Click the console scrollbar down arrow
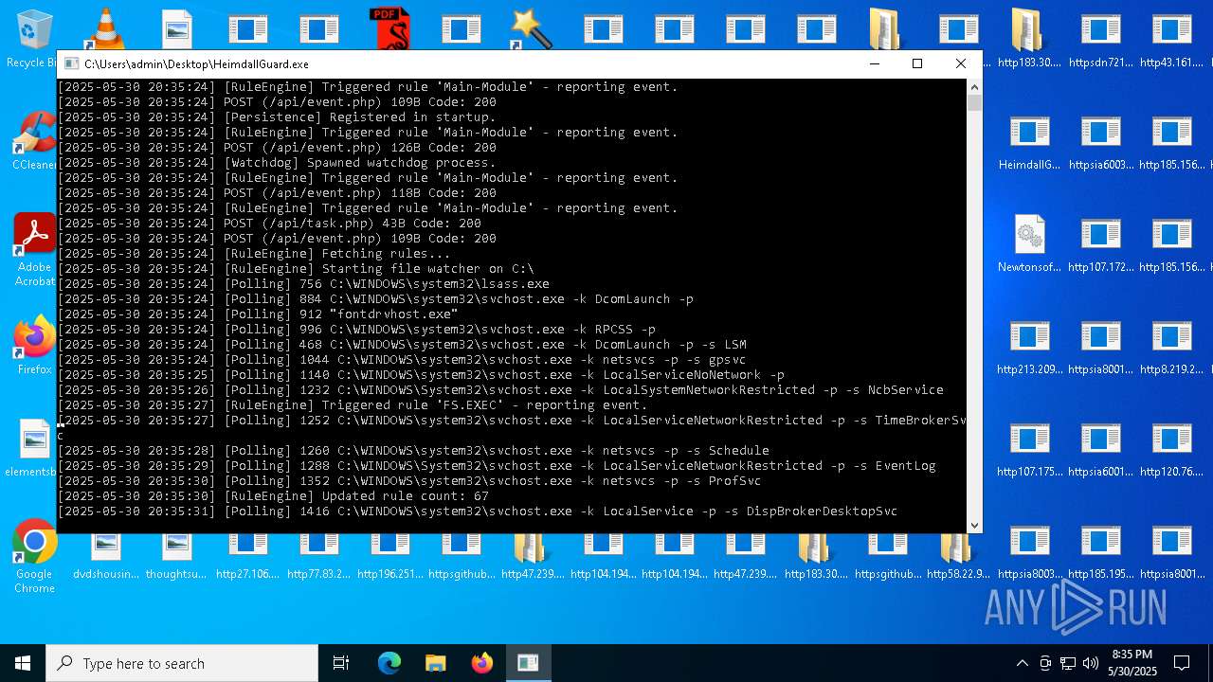This screenshot has width=1213, height=682. click(x=974, y=525)
